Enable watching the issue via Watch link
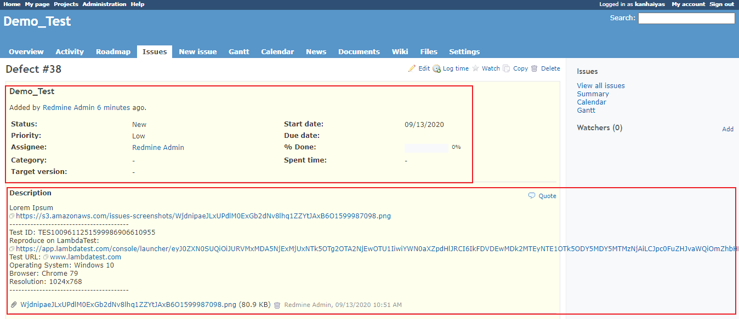This screenshot has height=319, width=739. point(491,68)
